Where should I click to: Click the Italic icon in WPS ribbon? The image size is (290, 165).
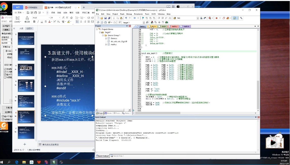tap(38, 22)
